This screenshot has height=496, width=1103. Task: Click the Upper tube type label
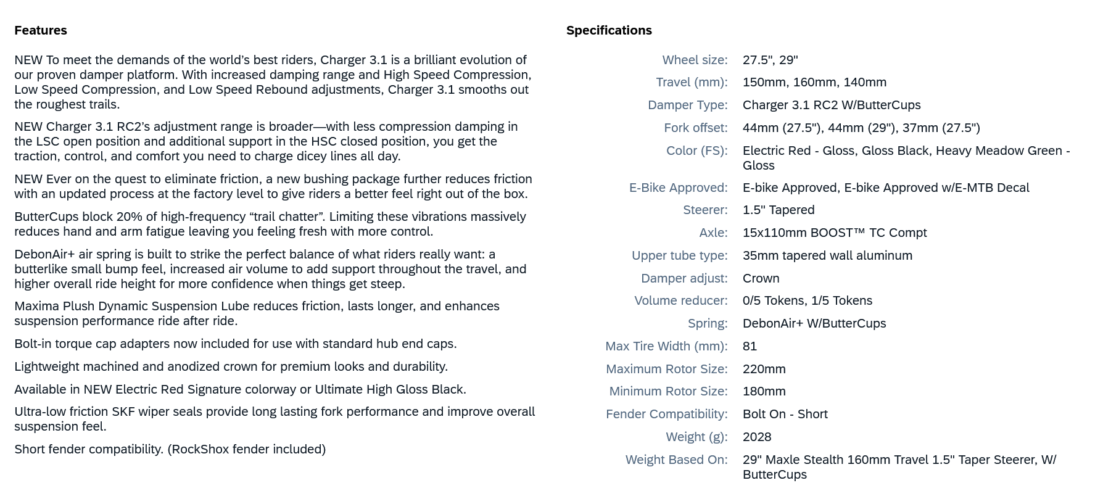point(679,255)
